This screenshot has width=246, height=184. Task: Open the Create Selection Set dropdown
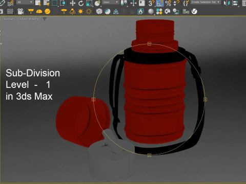click(206, 2)
